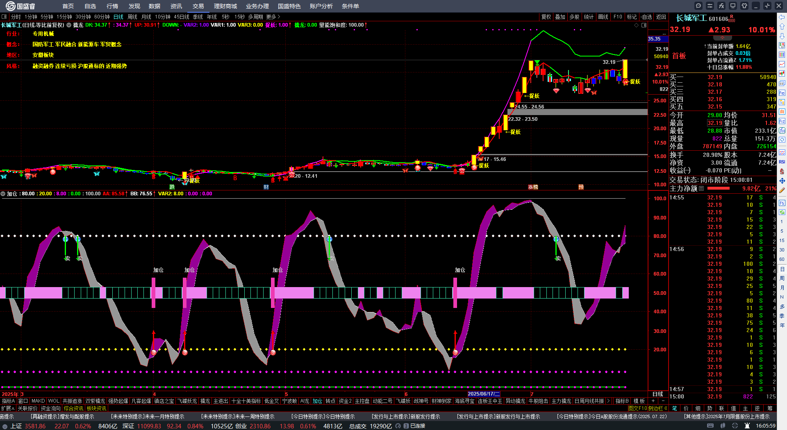Click the blue down arrow in right sidebar
This screenshot has width=787, height=430.
pos(782,36)
